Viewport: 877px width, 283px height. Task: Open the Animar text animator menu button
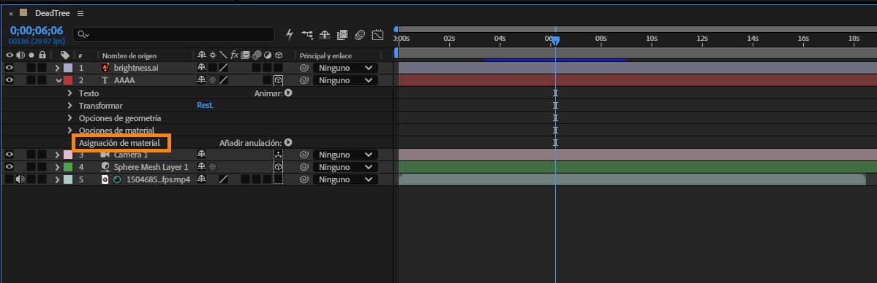tap(288, 93)
